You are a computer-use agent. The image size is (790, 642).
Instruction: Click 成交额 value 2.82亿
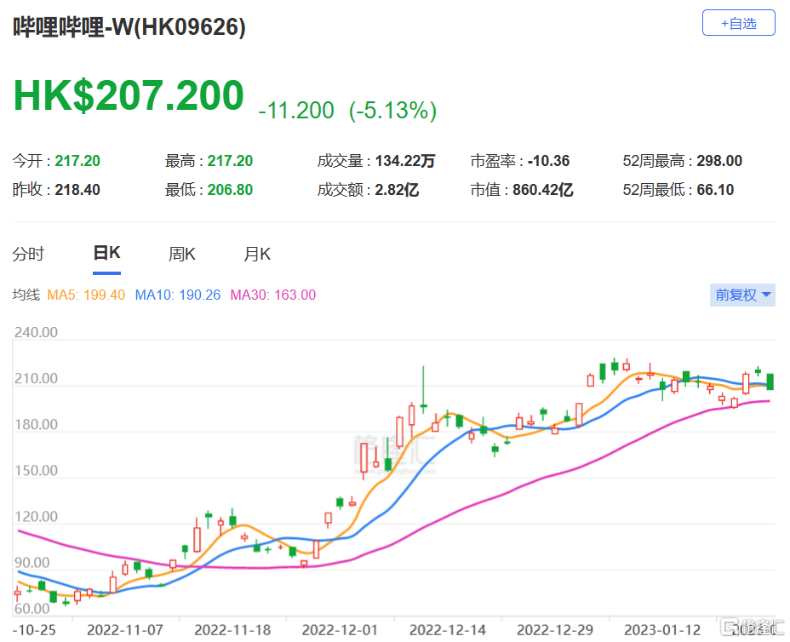point(397,190)
